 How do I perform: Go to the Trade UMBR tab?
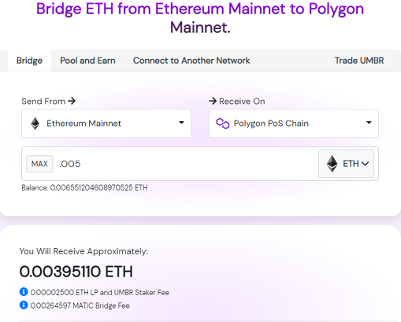[359, 61]
